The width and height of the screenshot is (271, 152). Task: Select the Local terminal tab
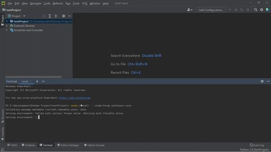point(25,81)
